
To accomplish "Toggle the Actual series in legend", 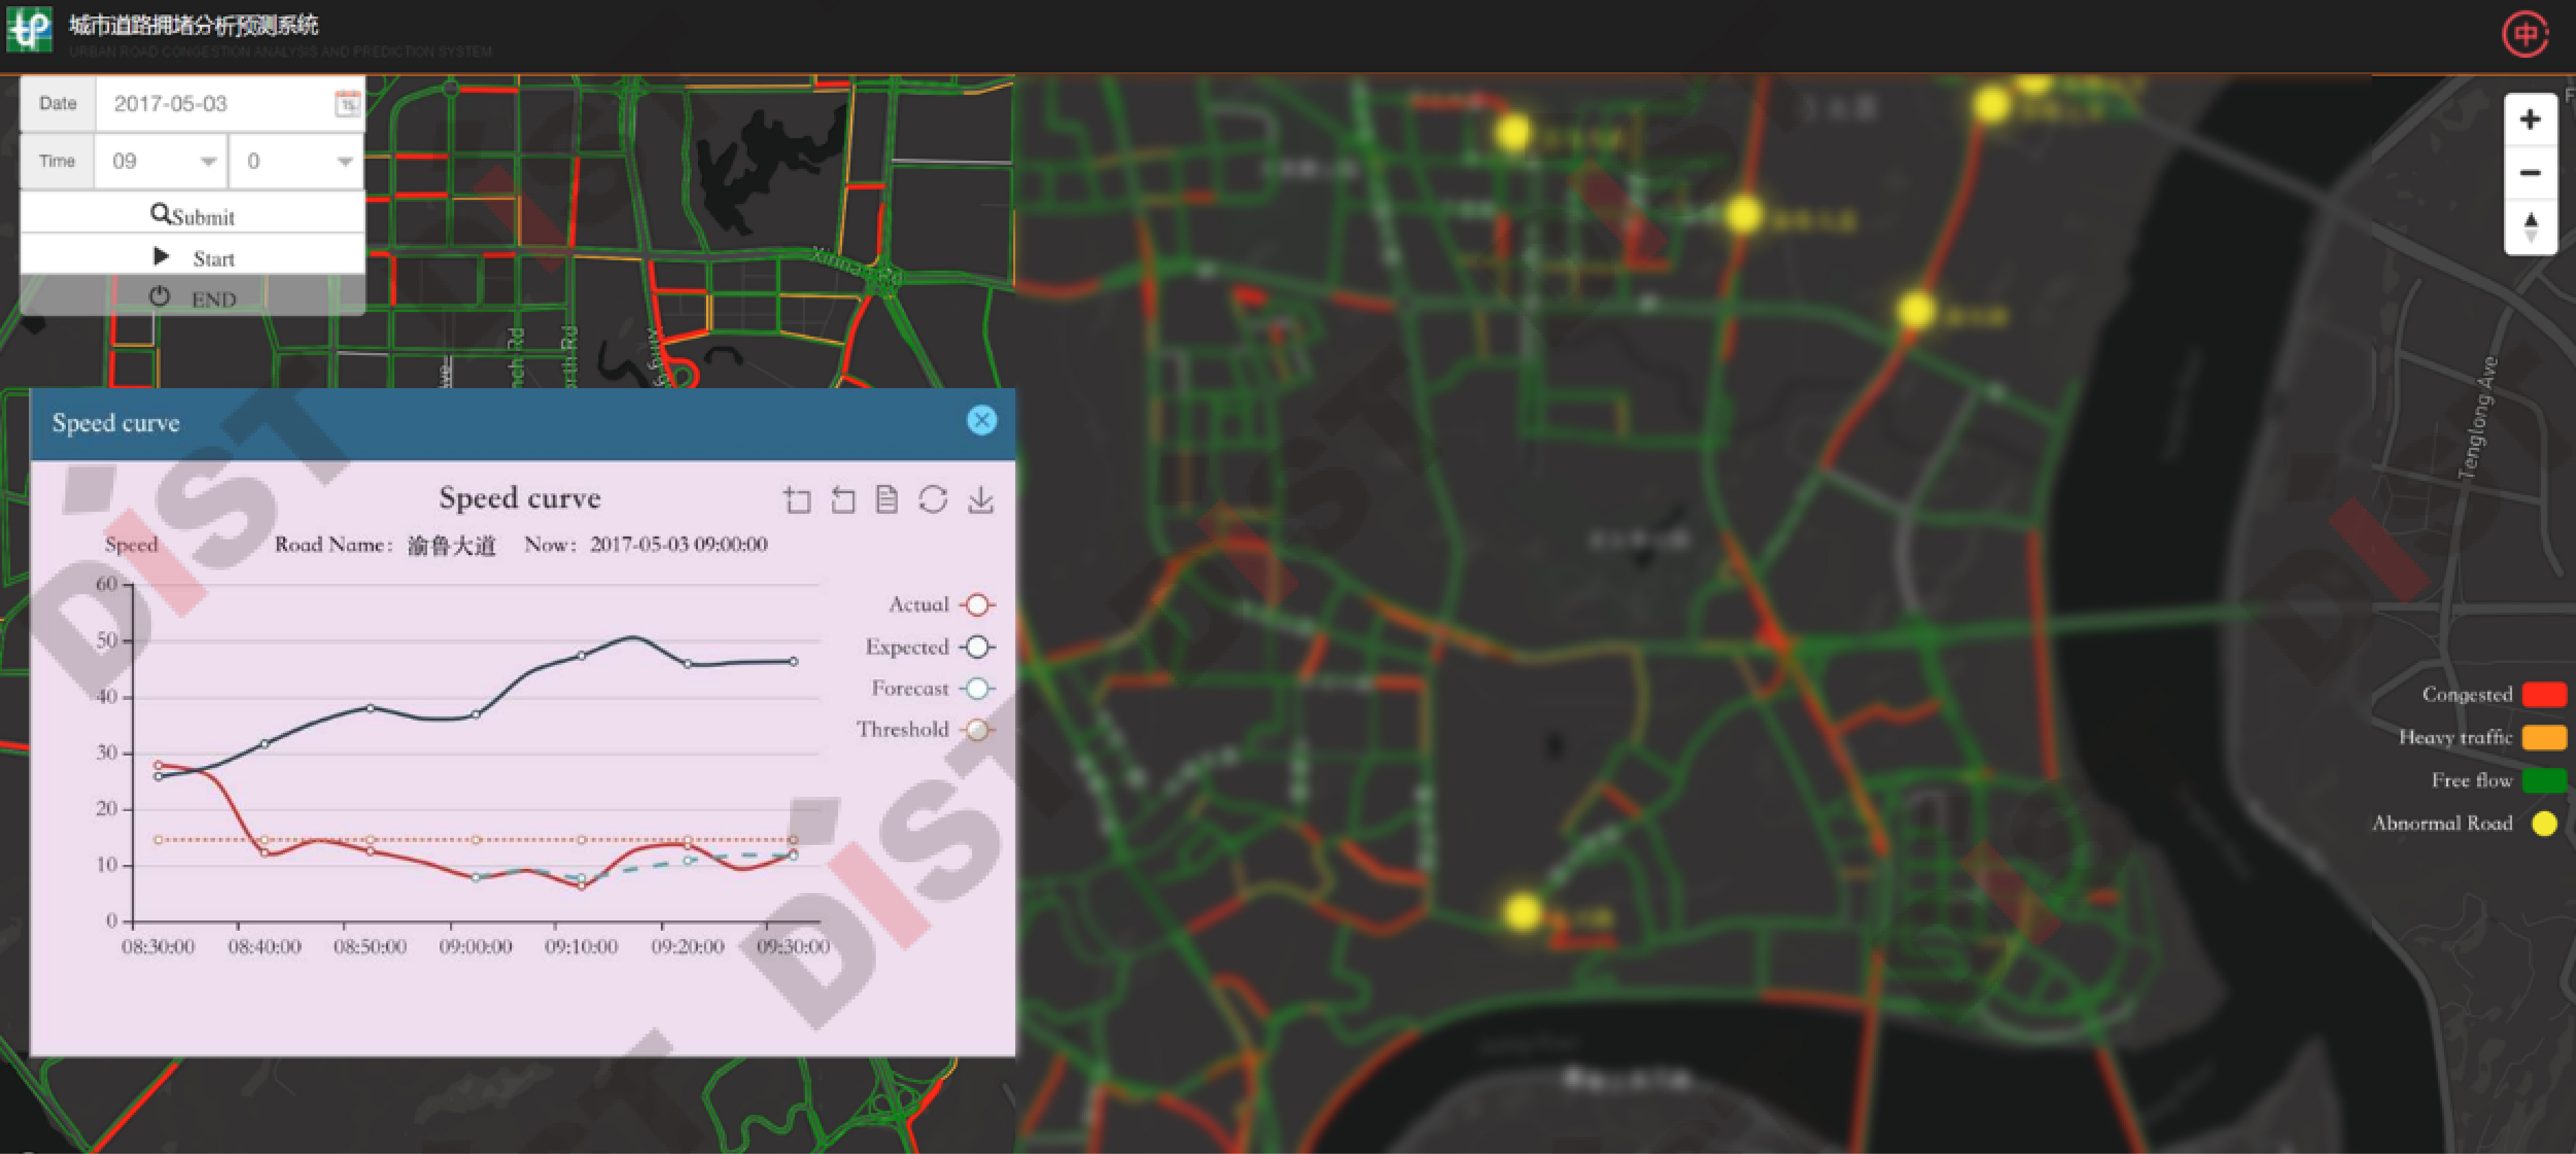I will (x=941, y=605).
